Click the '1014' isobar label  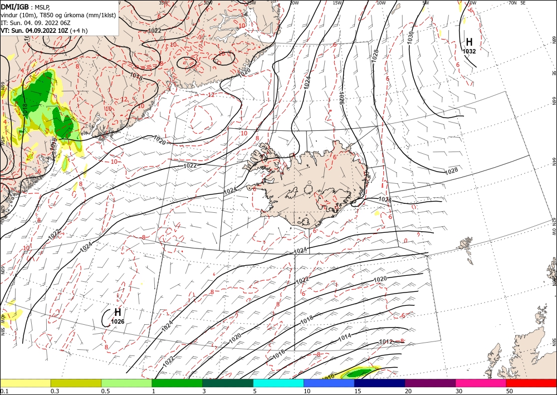coord(345,337)
